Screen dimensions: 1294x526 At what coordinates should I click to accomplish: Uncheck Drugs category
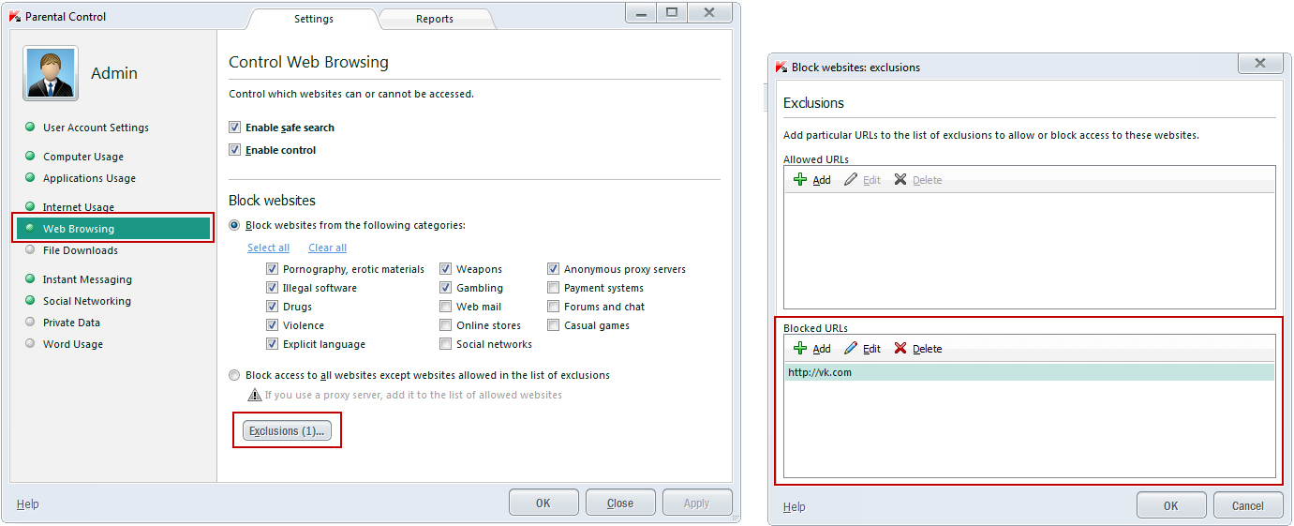tap(273, 307)
